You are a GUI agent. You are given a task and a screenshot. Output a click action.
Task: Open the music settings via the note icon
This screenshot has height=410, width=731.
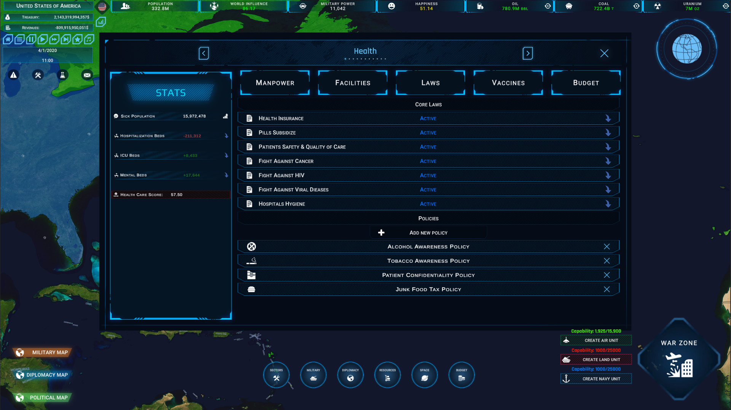(88, 39)
